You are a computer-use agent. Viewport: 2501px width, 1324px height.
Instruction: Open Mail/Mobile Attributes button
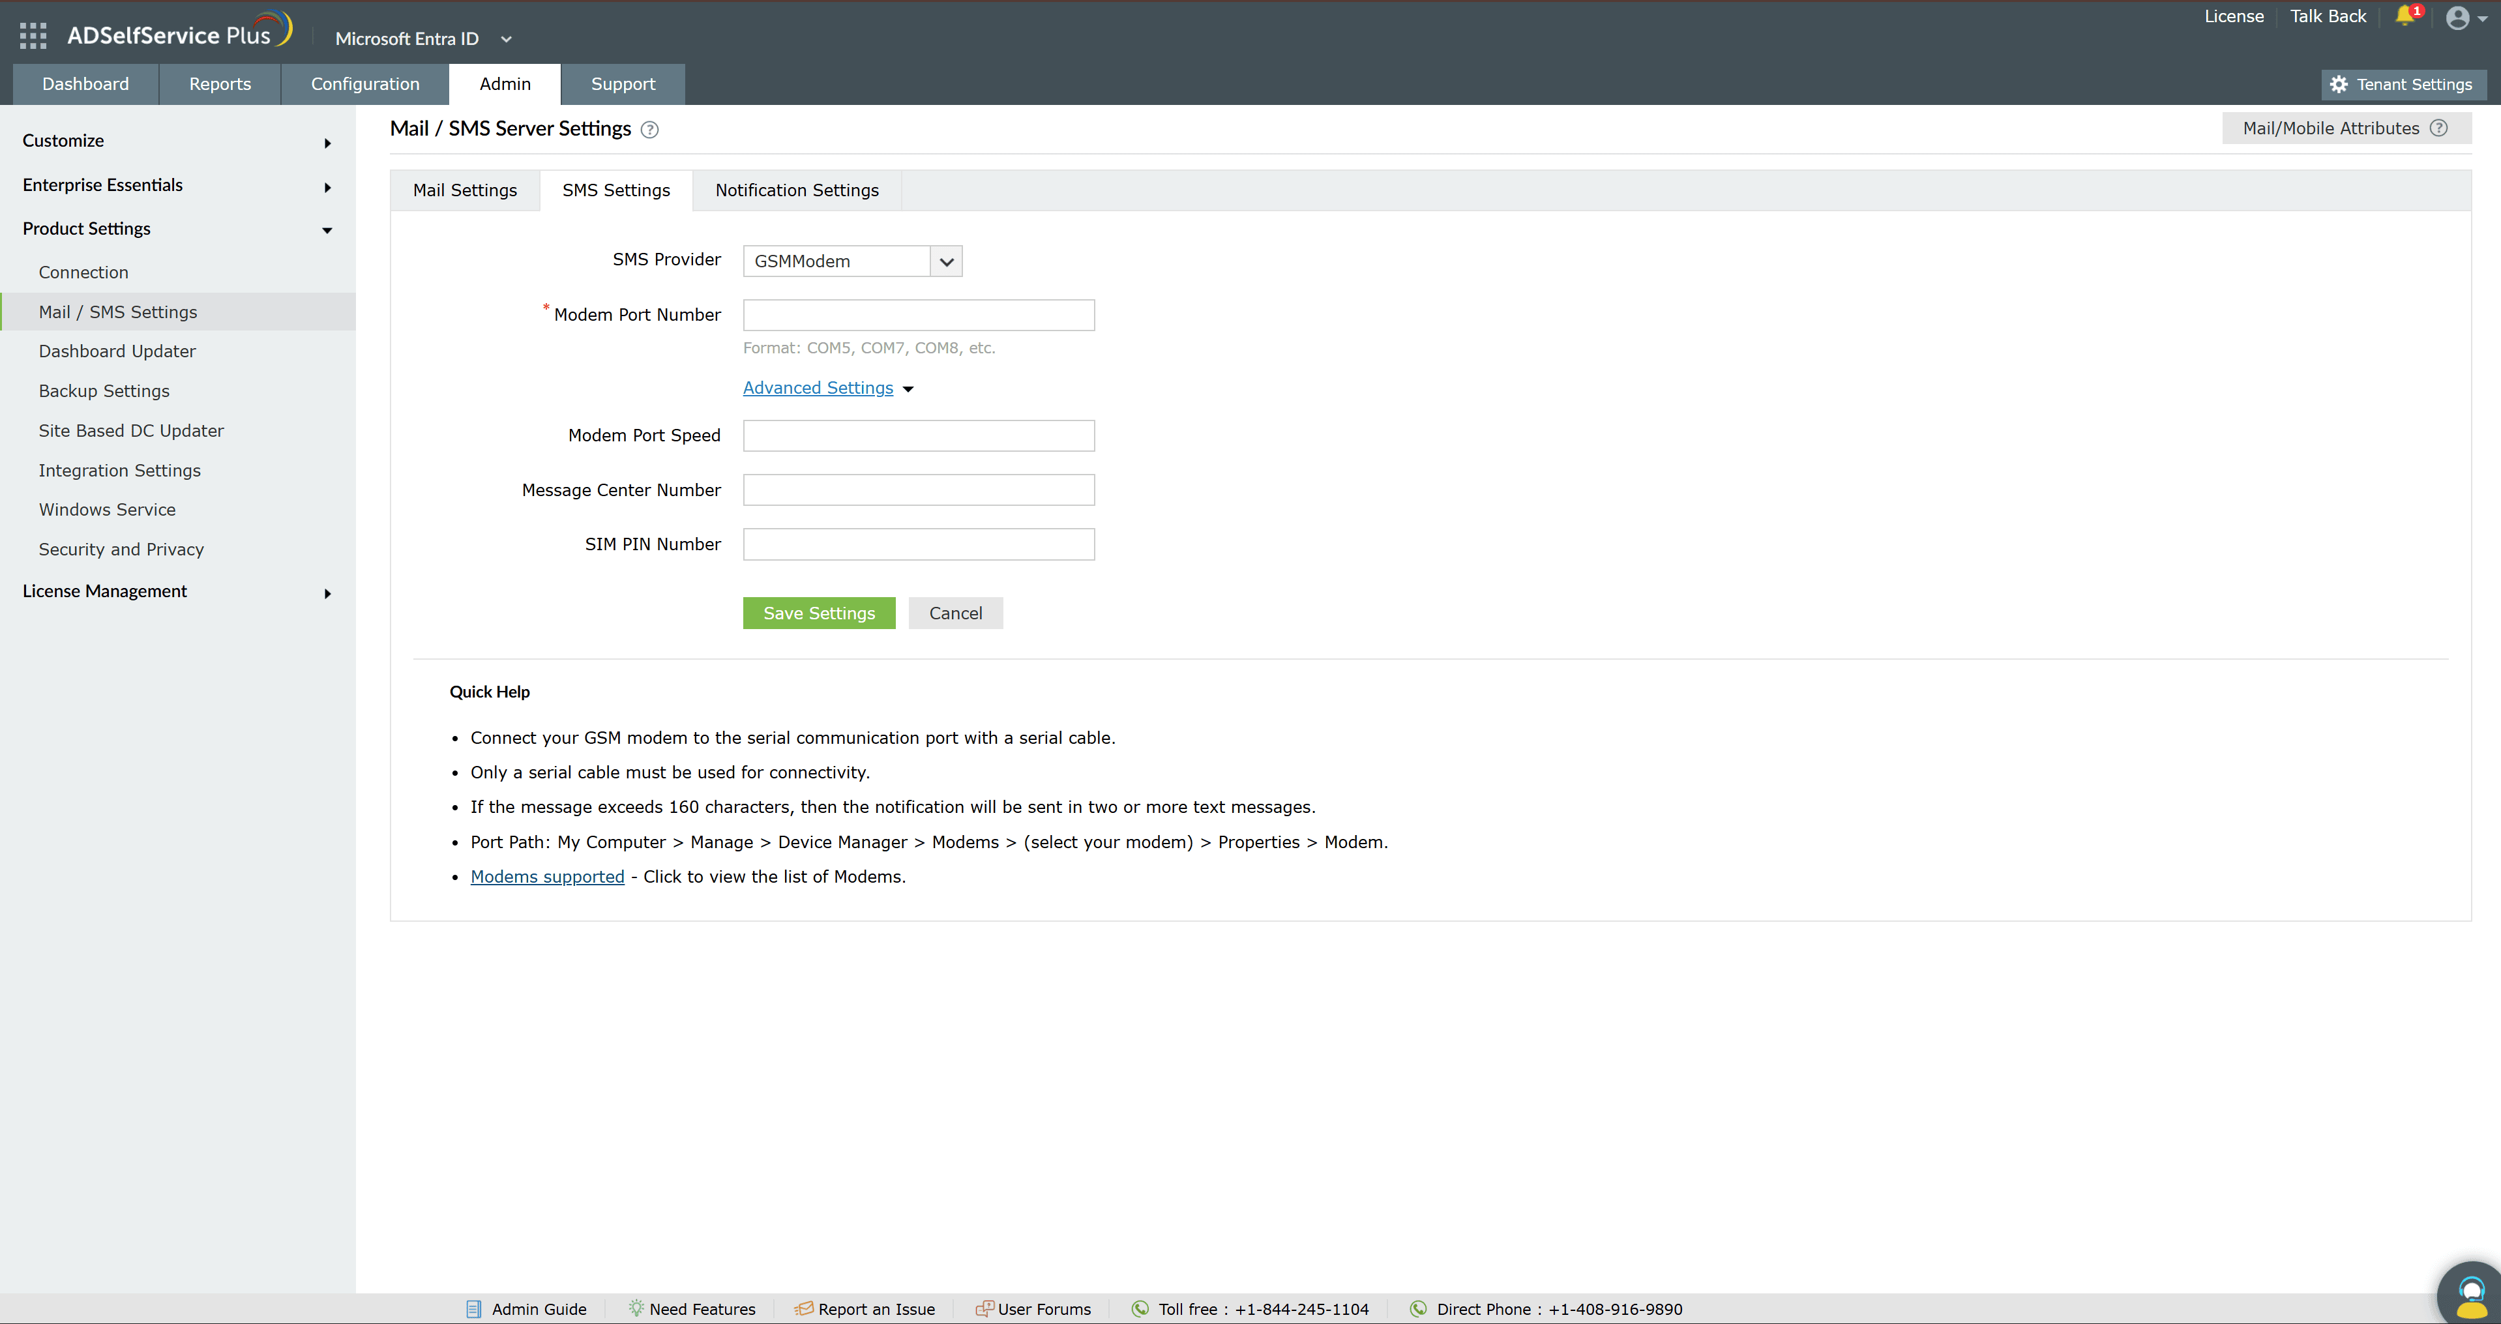[x=2346, y=128]
